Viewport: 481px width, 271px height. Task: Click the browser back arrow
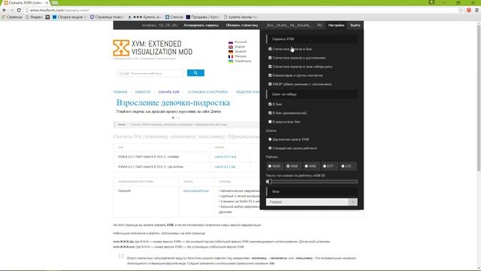click(x=5, y=10)
